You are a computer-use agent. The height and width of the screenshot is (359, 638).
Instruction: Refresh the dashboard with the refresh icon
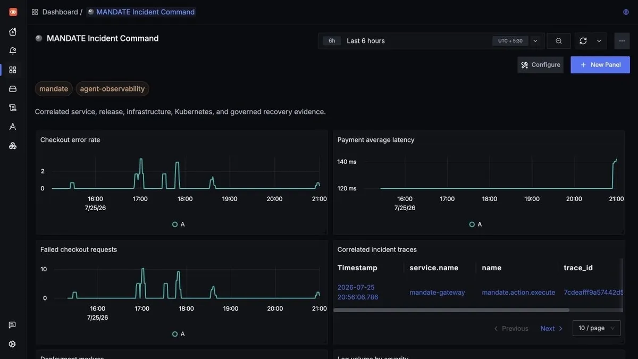(x=583, y=41)
